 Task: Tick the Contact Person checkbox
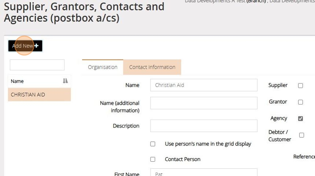coord(153,160)
